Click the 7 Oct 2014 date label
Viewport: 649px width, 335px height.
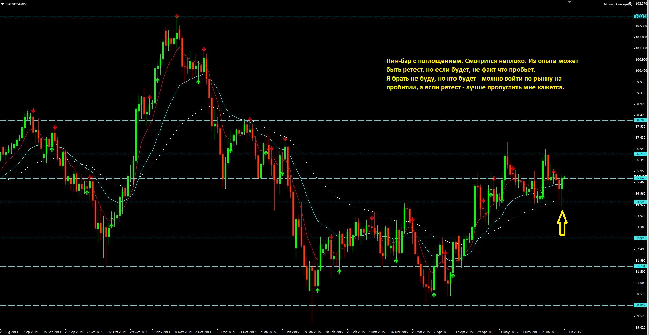(95, 332)
